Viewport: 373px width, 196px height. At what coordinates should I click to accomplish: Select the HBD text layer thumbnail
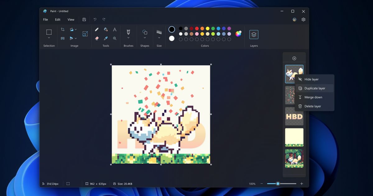click(x=294, y=116)
